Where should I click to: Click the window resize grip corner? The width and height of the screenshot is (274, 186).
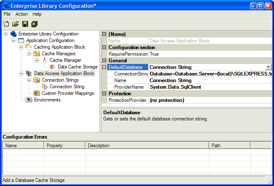point(270,181)
